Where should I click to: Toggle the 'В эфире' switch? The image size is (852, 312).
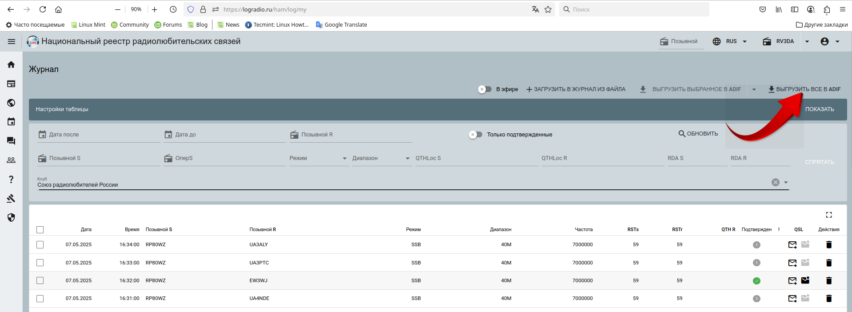[485, 89]
